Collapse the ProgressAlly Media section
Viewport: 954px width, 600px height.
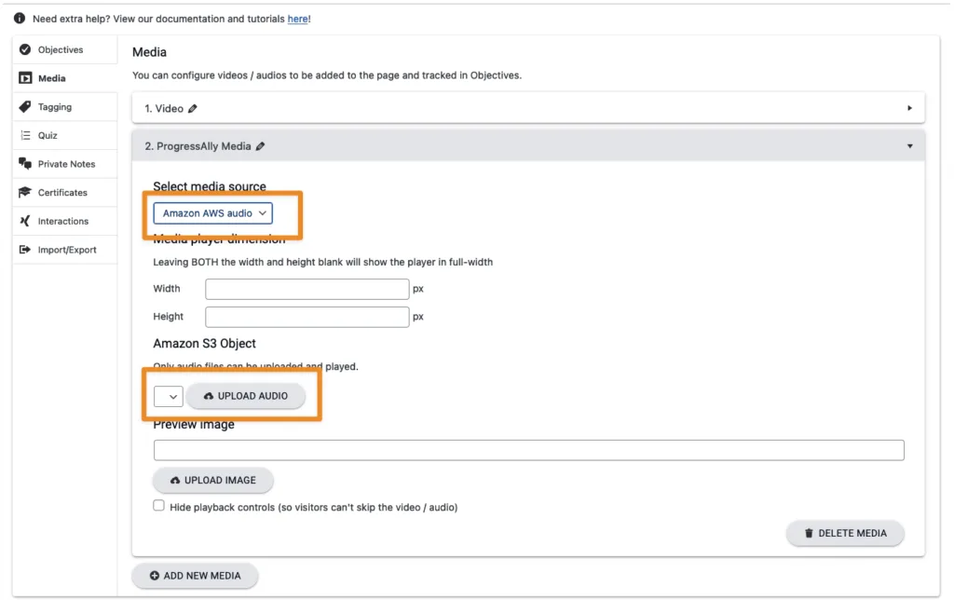point(909,145)
